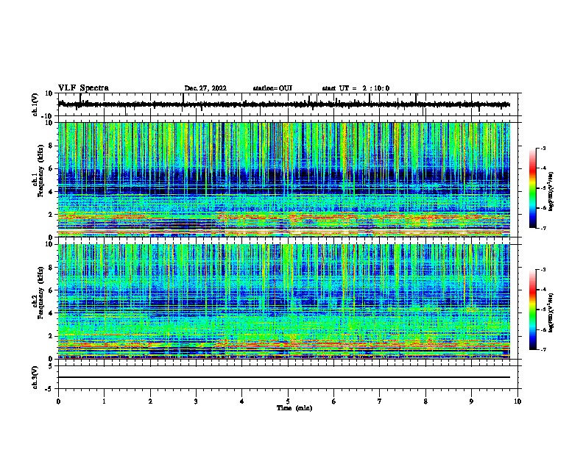Click the time axis tick label "3"

(x=196, y=401)
